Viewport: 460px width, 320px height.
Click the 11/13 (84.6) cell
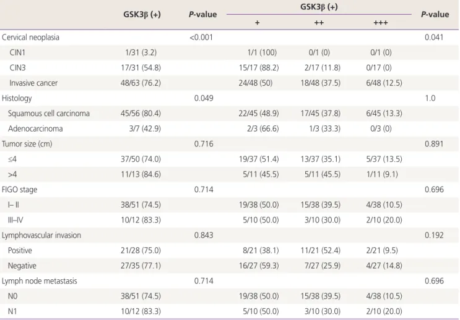tap(141, 174)
